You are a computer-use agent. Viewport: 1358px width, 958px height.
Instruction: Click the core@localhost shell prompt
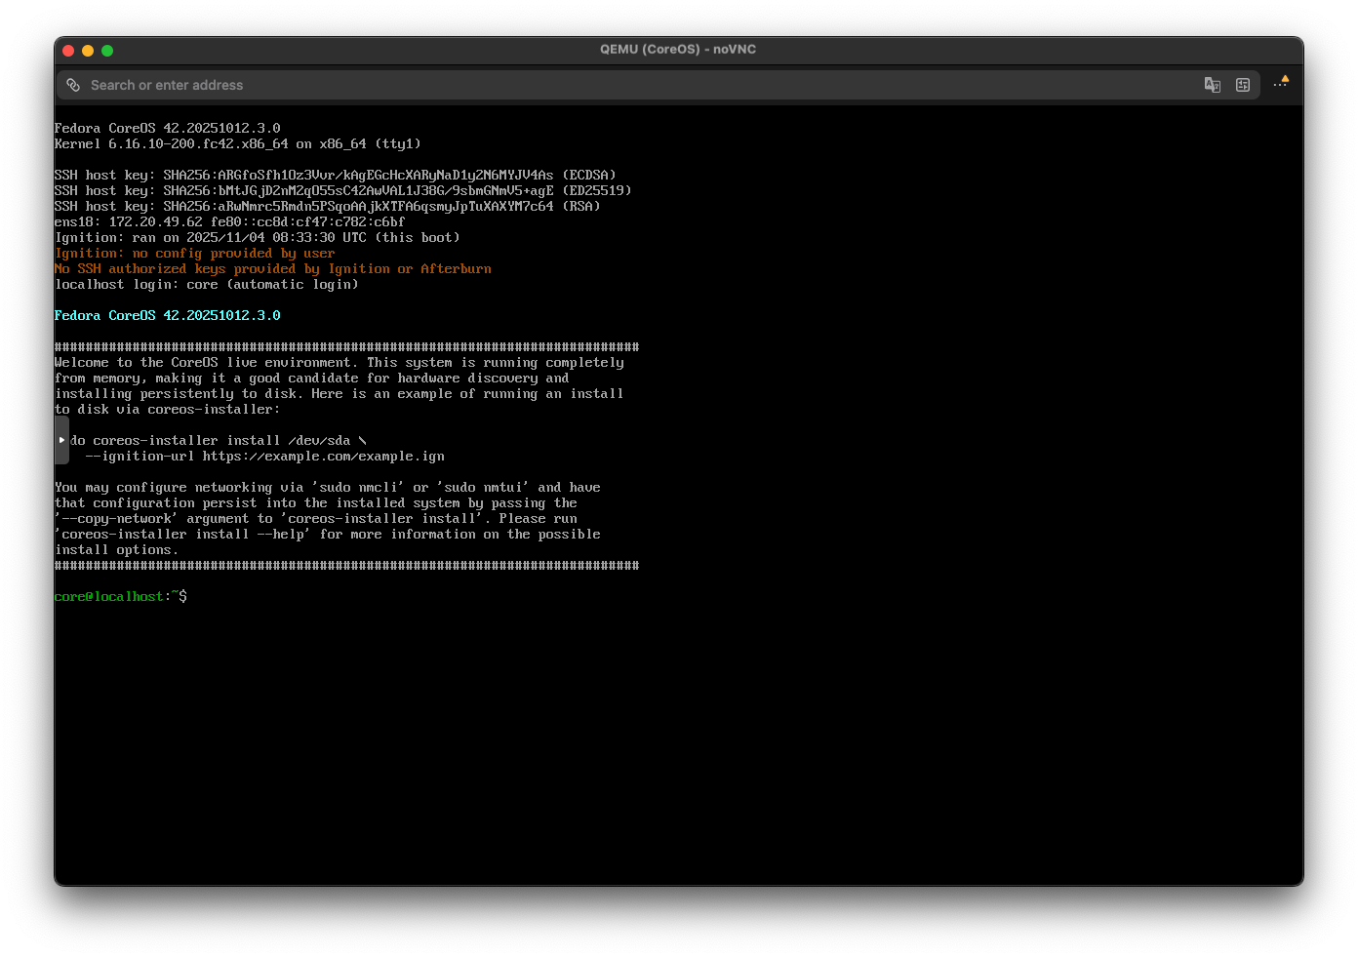click(120, 597)
